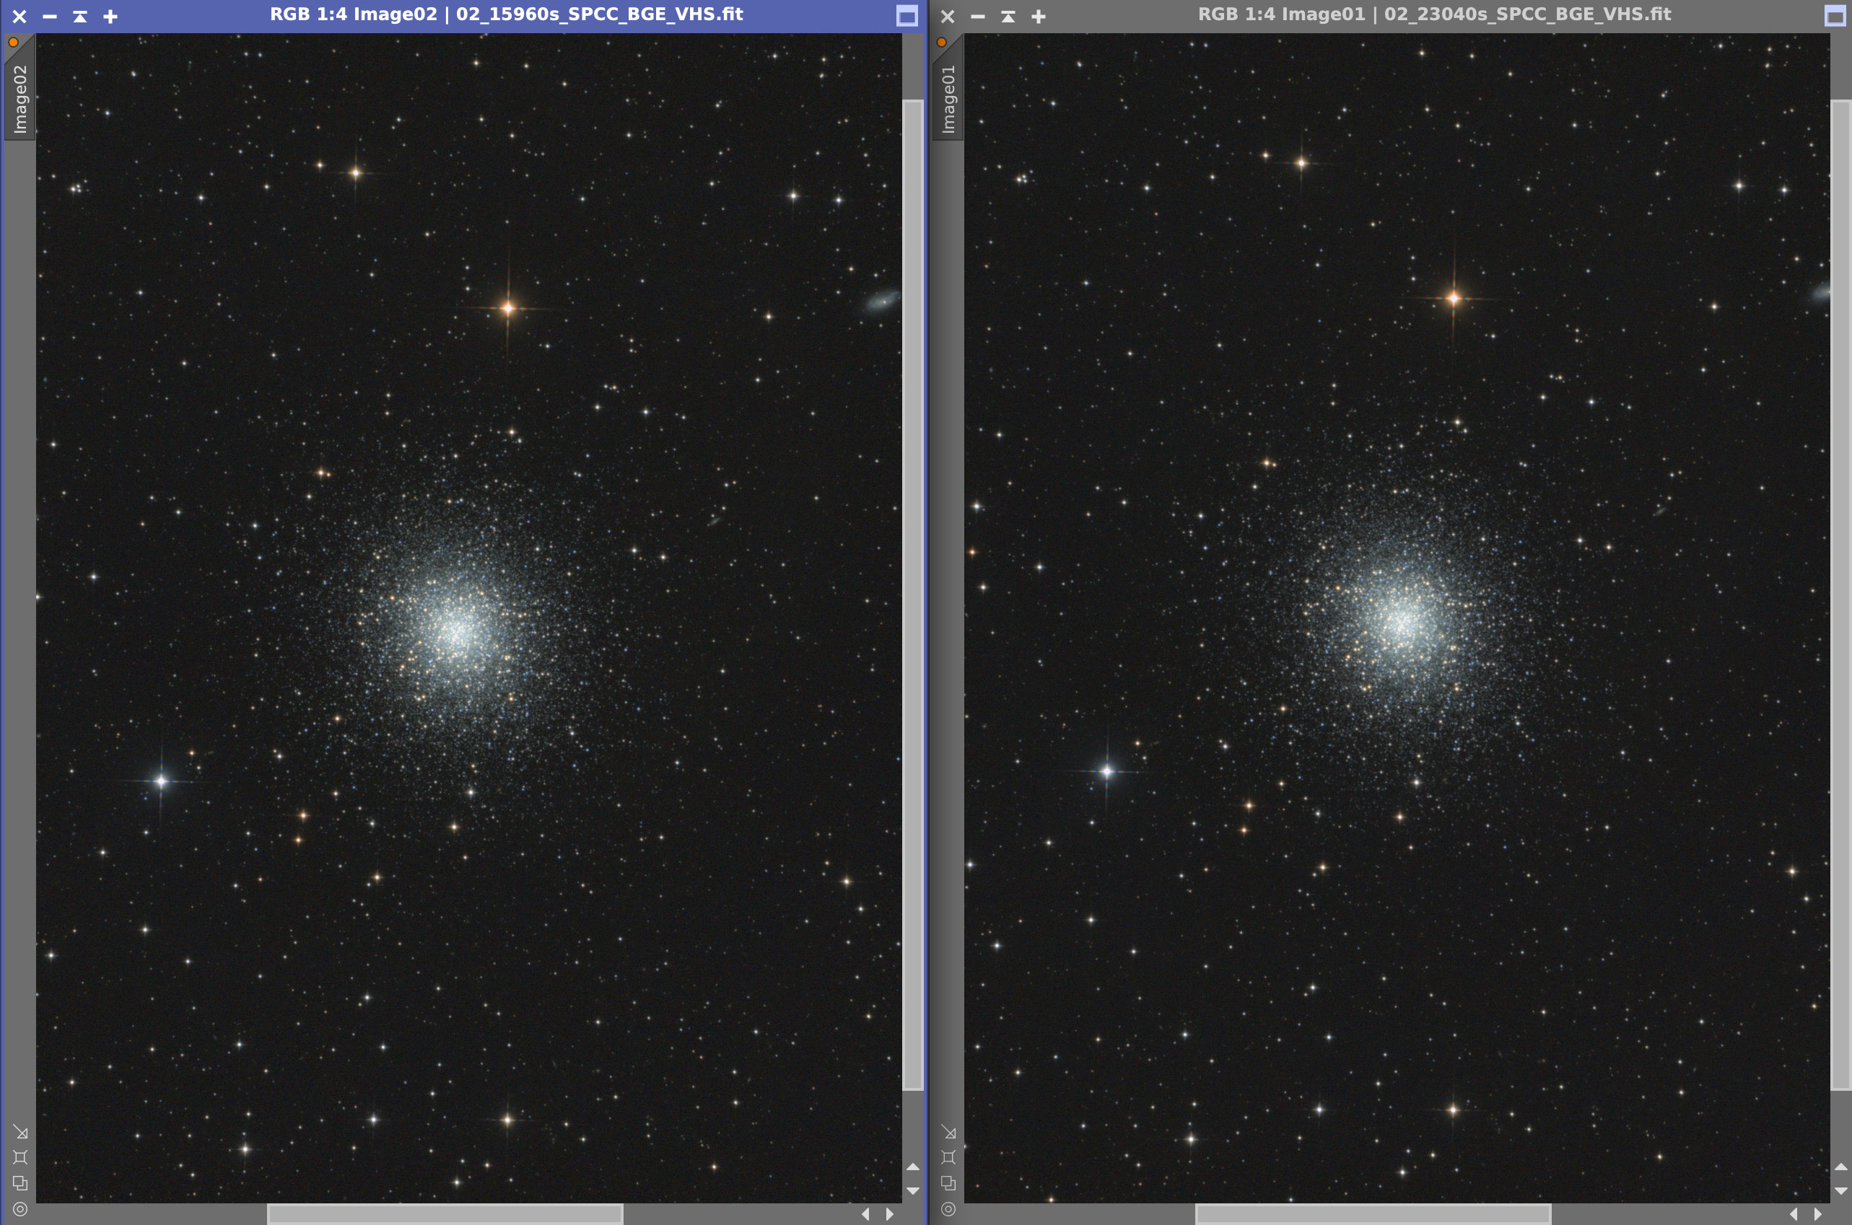
Task: Click the circular target icon in Image02 window
Action: [x=20, y=1208]
